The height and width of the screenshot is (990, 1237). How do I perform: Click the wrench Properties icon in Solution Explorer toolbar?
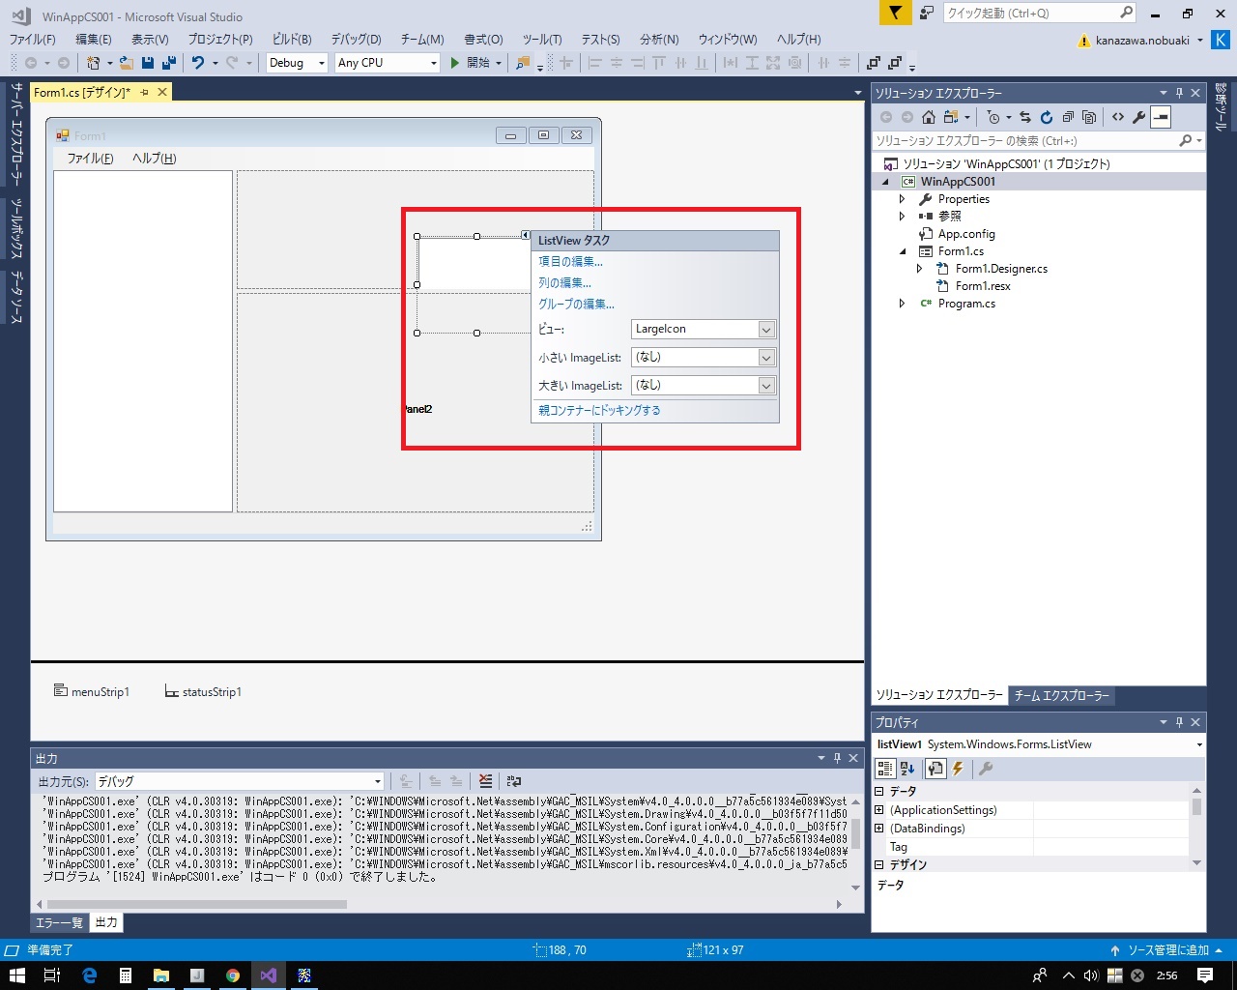1139,117
